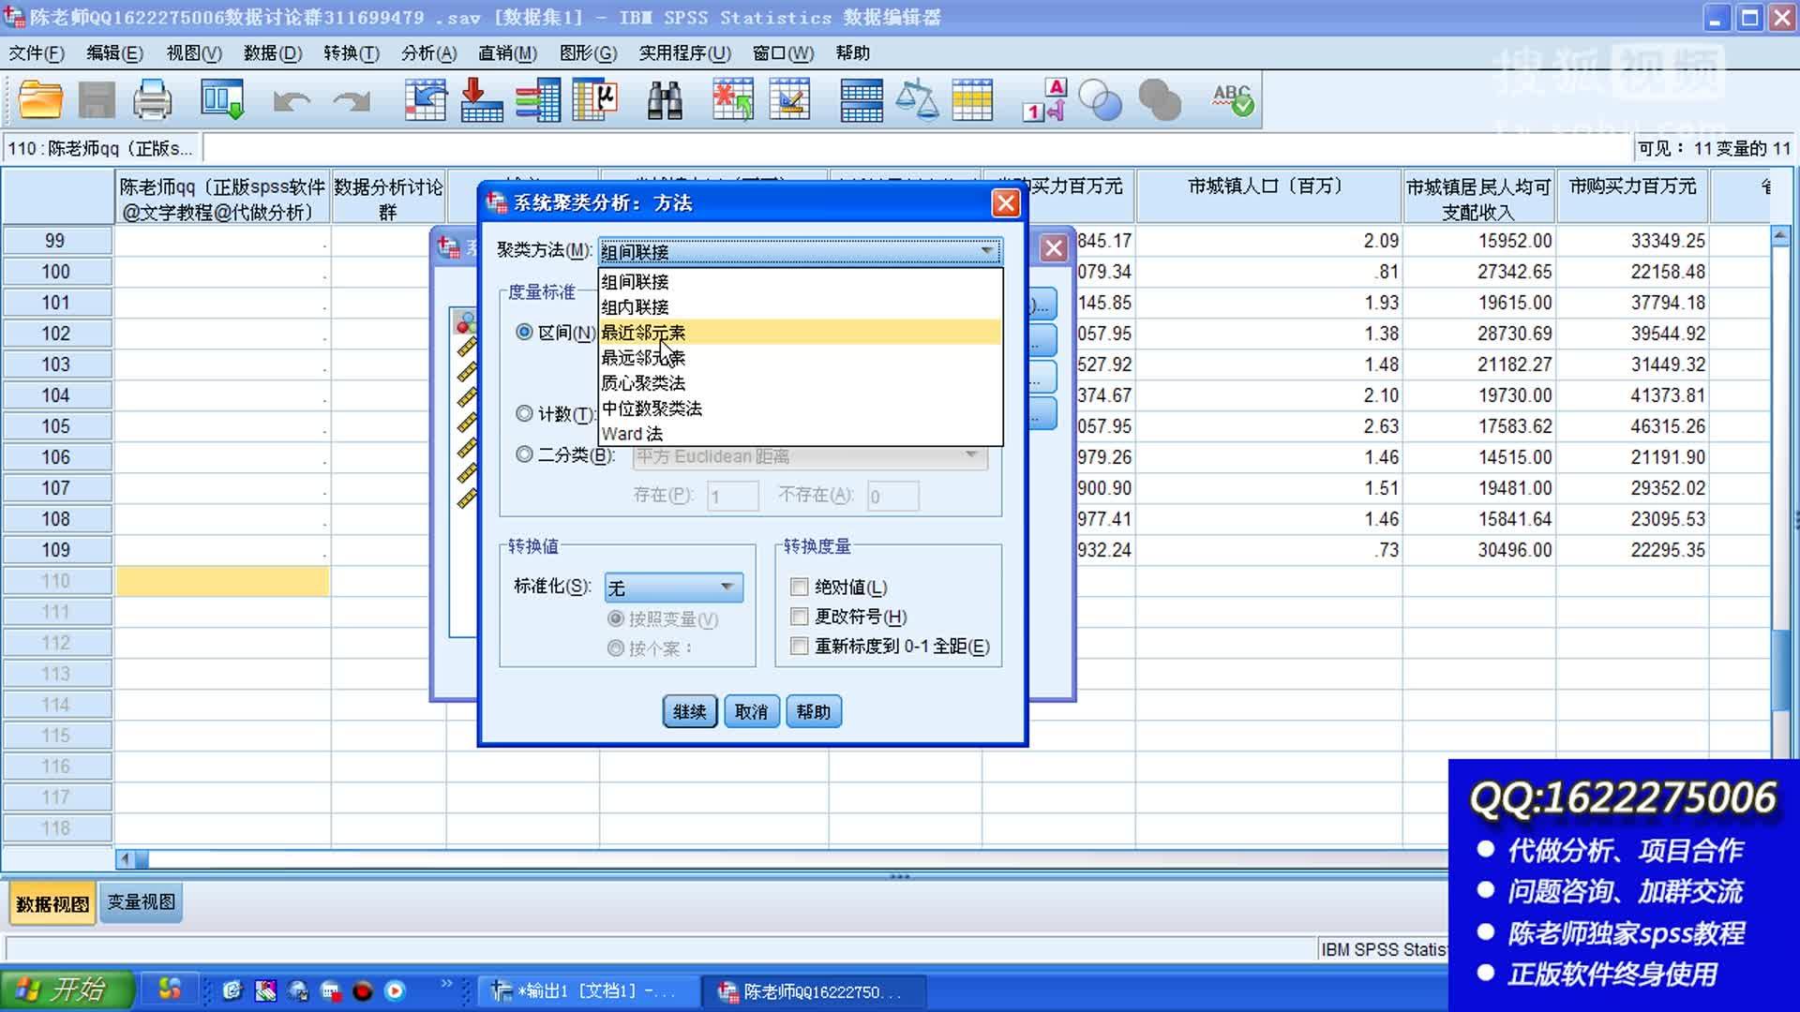Image resolution: width=1800 pixels, height=1012 pixels.
Task: Run spell check using the ABC icon
Action: click(1230, 99)
